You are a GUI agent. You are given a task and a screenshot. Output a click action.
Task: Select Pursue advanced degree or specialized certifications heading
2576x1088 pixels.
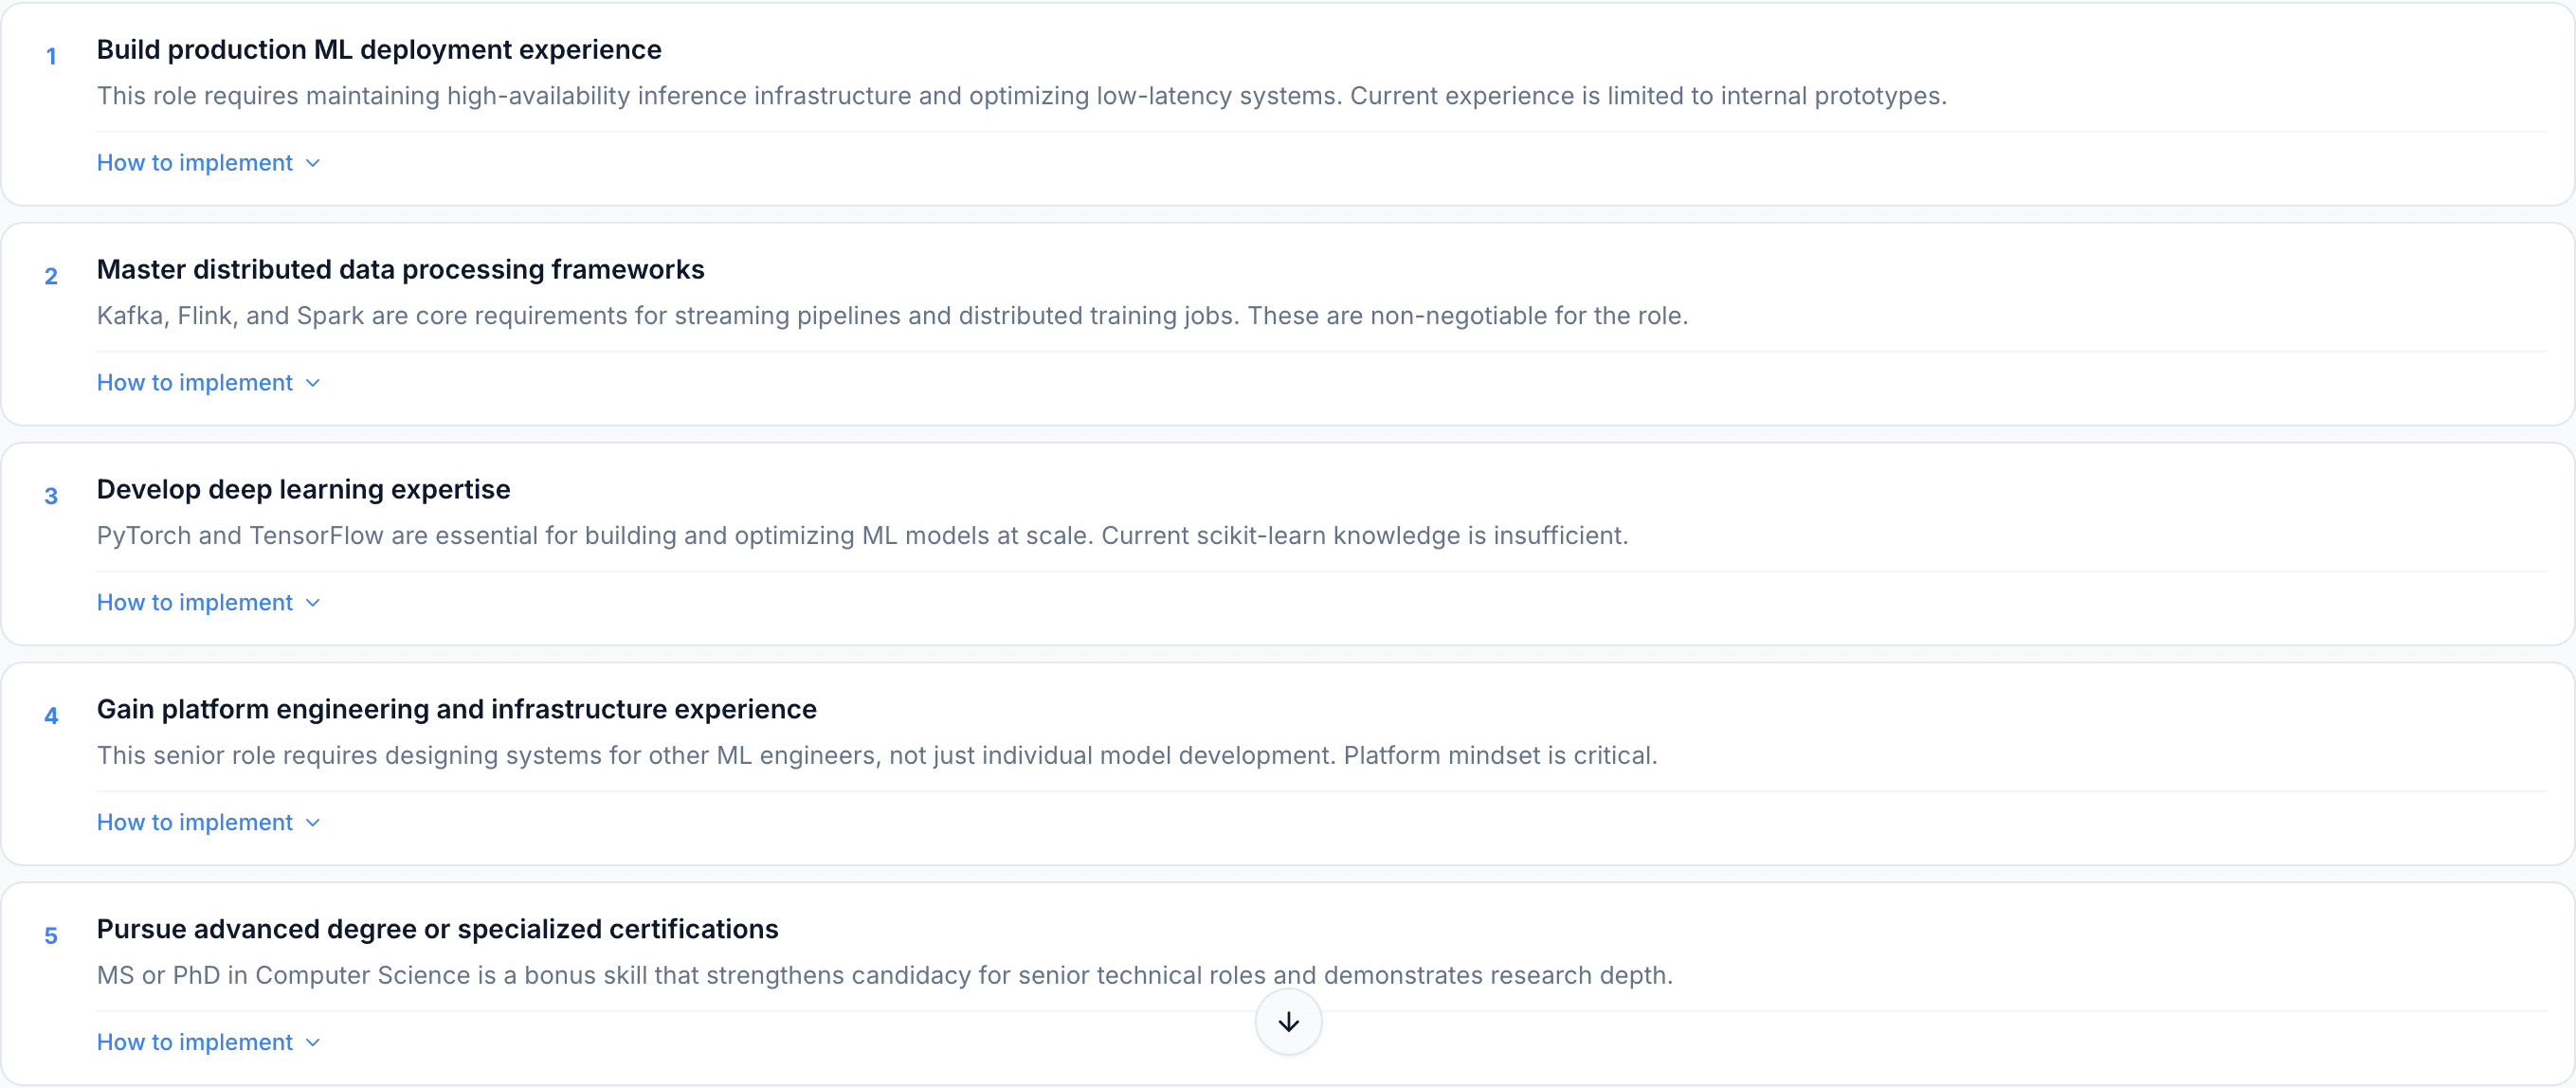(x=437, y=930)
